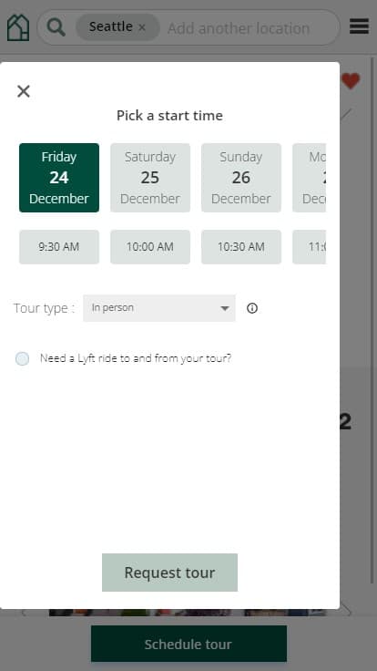Choose the 9:30 AM time slot
The height and width of the screenshot is (671, 377).
point(59,247)
